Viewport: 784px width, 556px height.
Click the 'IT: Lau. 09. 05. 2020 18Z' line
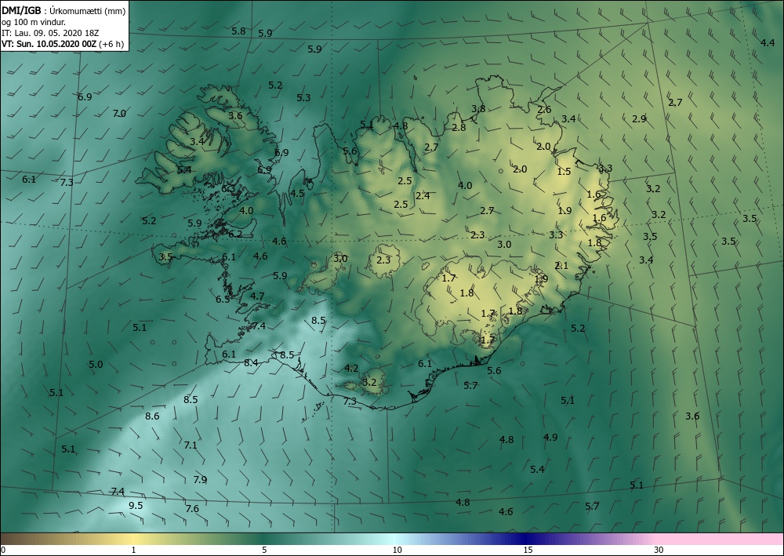[50, 33]
